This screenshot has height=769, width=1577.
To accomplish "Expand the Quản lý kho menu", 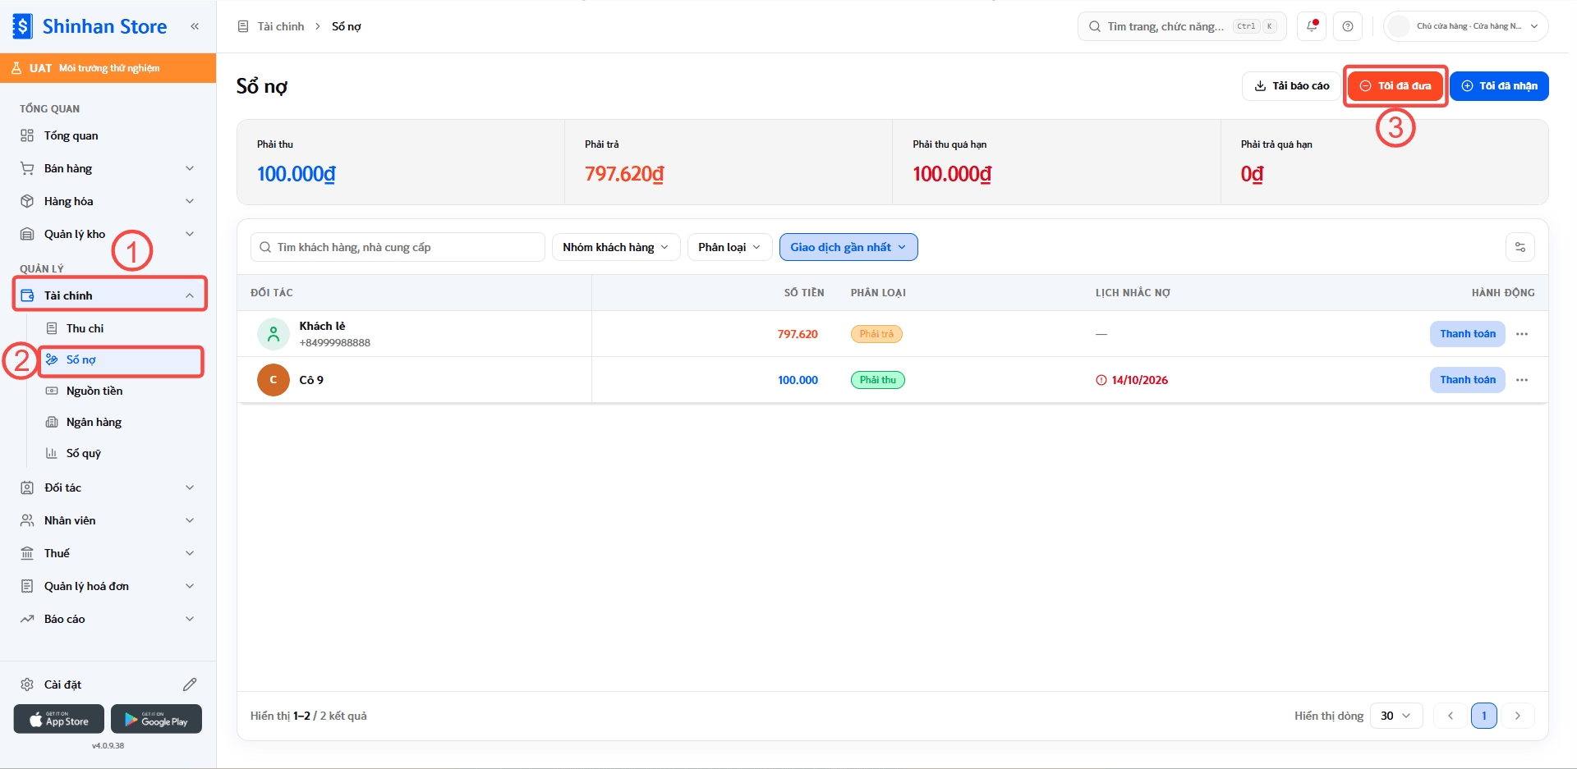I will [x=108, y=234].
